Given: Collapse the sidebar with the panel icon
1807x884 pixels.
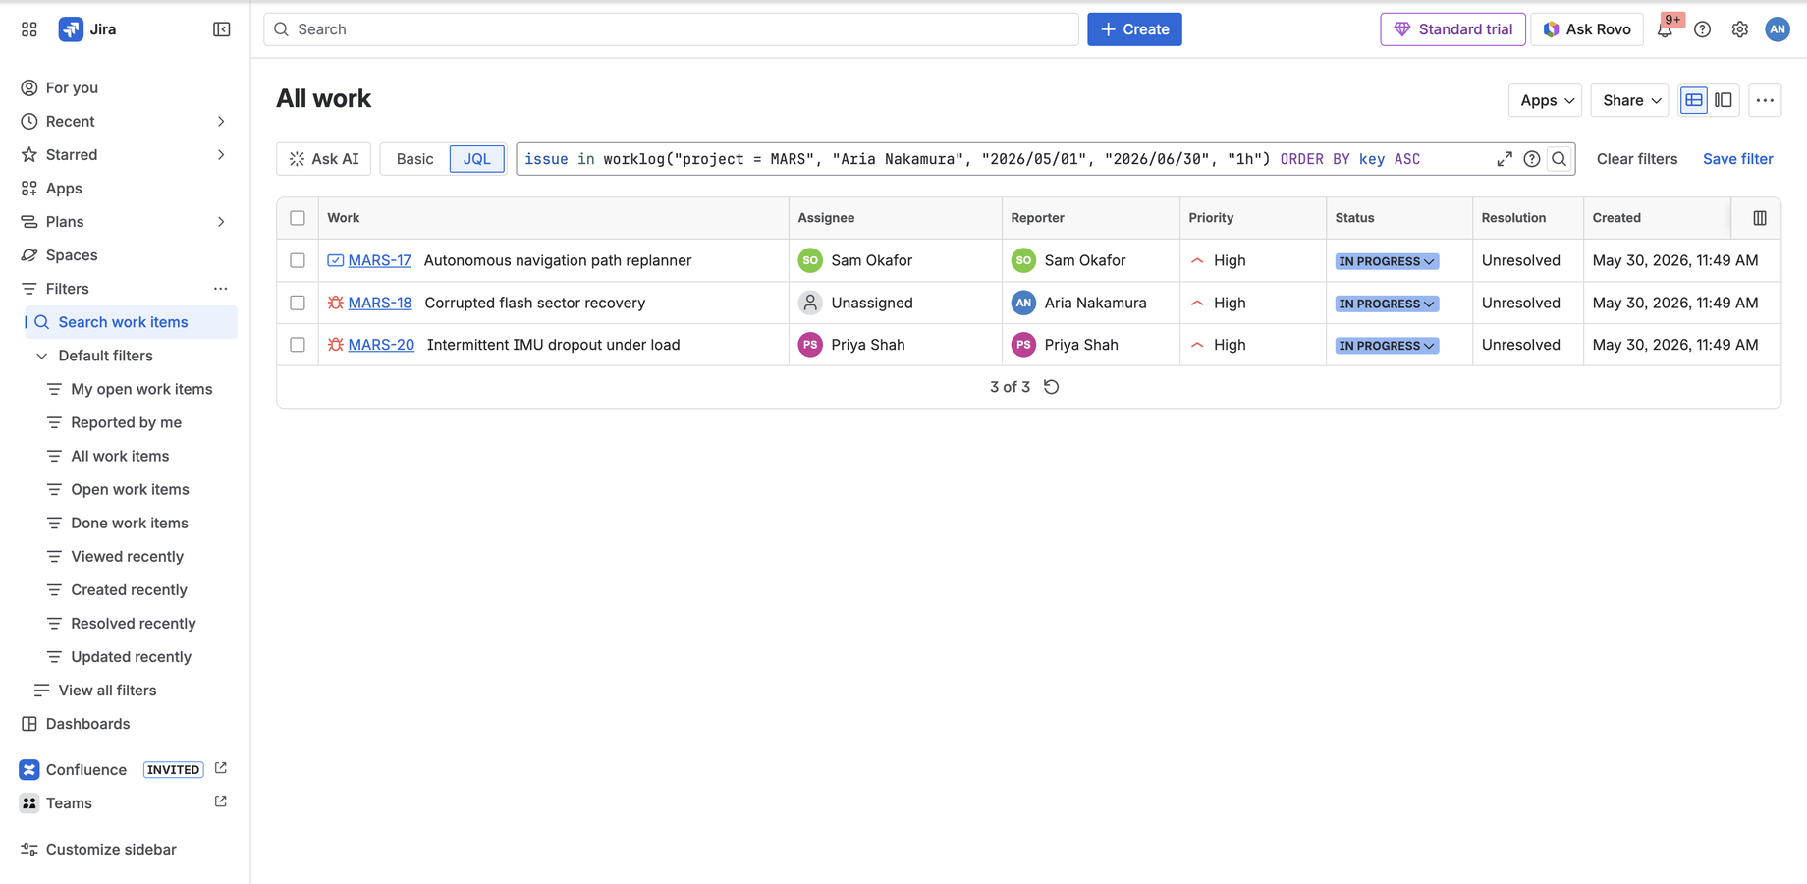Looking at the screenshot, I should [222, 29].
